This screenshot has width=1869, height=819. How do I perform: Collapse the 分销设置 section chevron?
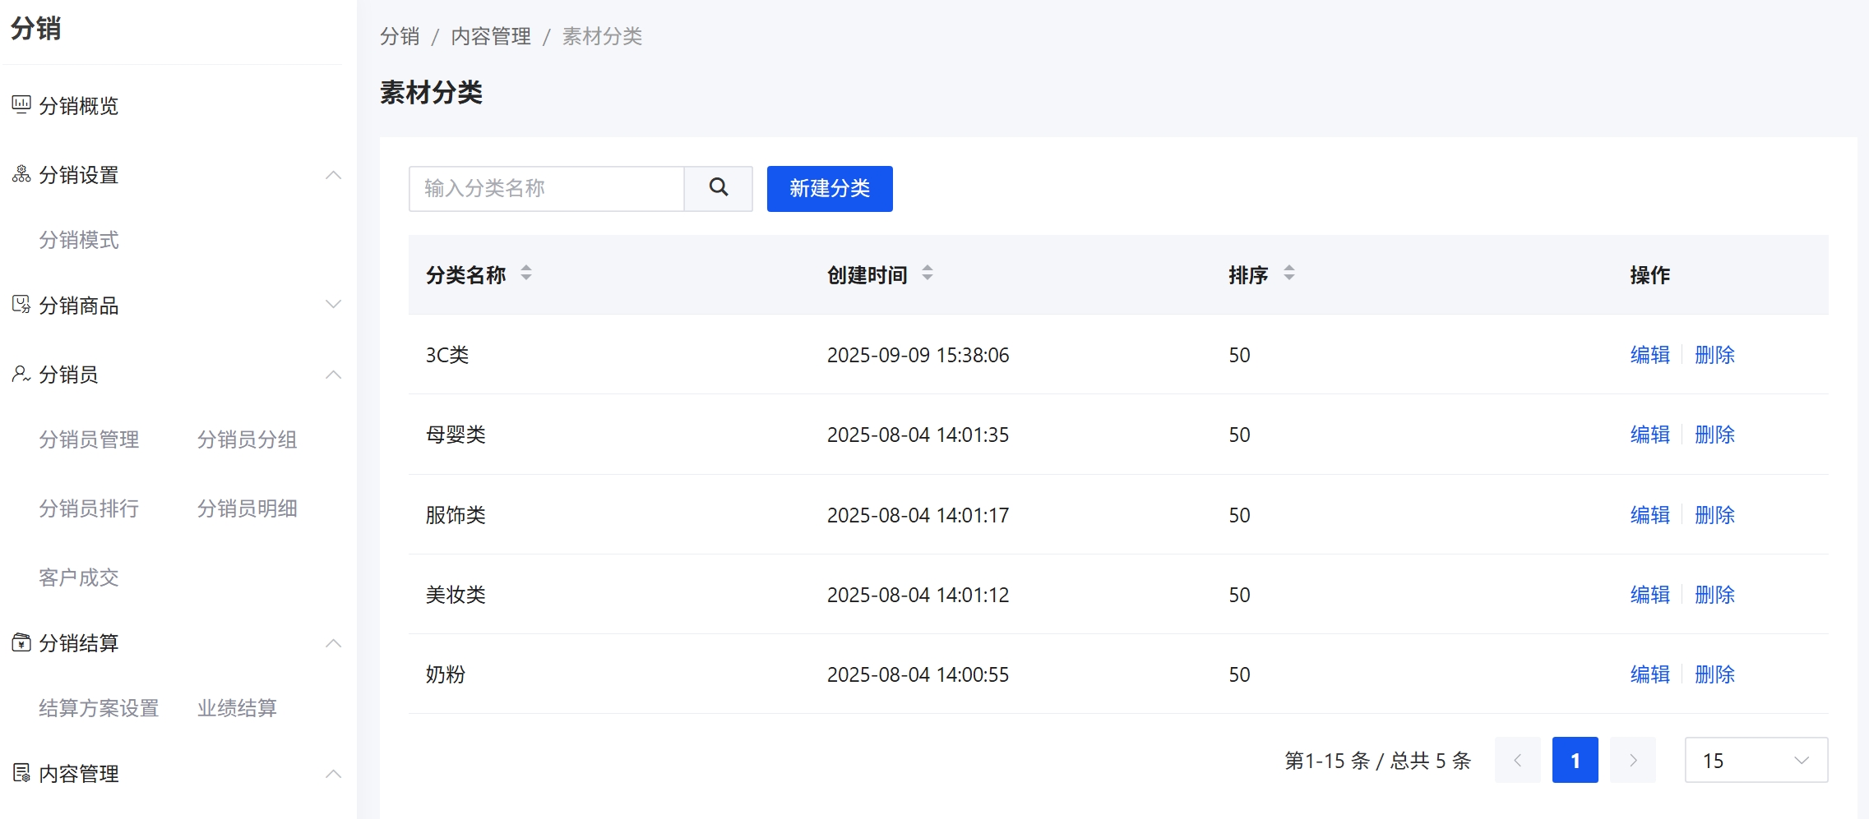pos(334,174)
